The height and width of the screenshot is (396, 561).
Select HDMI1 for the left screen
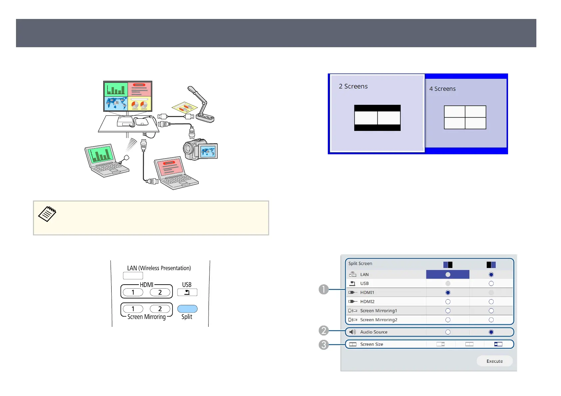point(448,293)
